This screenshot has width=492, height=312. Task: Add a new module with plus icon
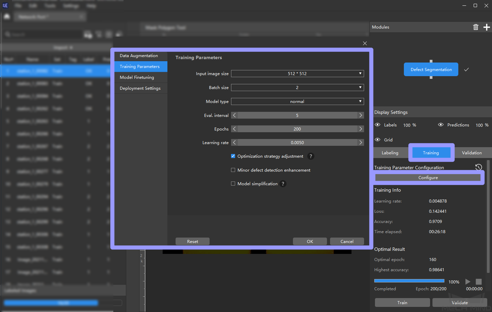(x=487, y=27)
